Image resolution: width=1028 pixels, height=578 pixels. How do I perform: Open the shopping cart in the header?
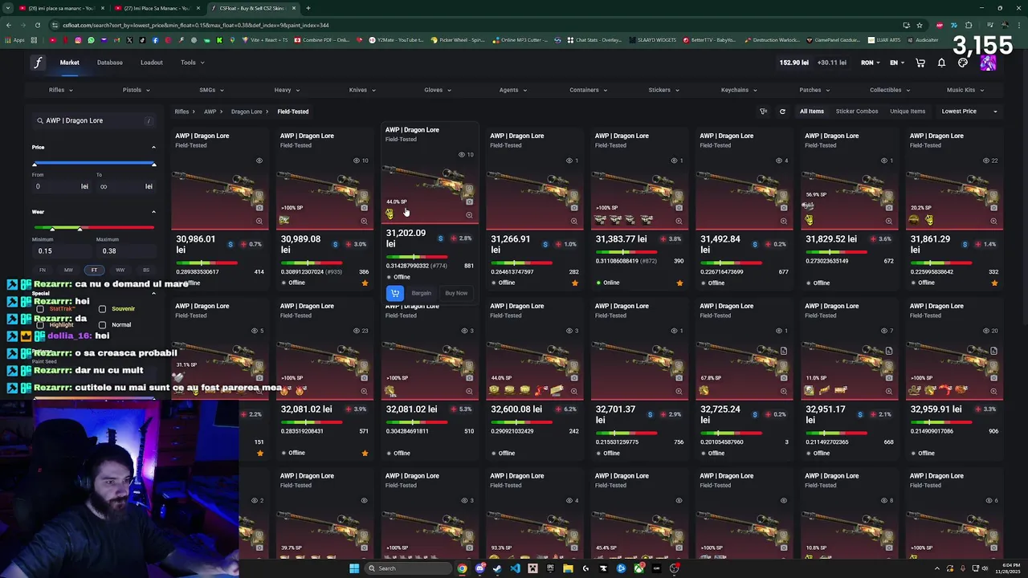click(x=920, y=63)
